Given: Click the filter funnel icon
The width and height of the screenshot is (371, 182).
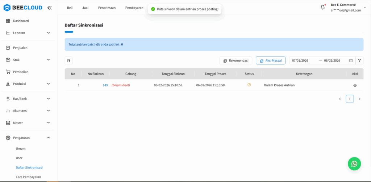Looking at the screenshot, I should tap(359, 60).
